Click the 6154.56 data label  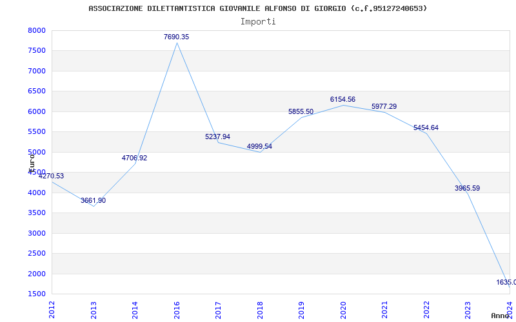click(342, 99)
